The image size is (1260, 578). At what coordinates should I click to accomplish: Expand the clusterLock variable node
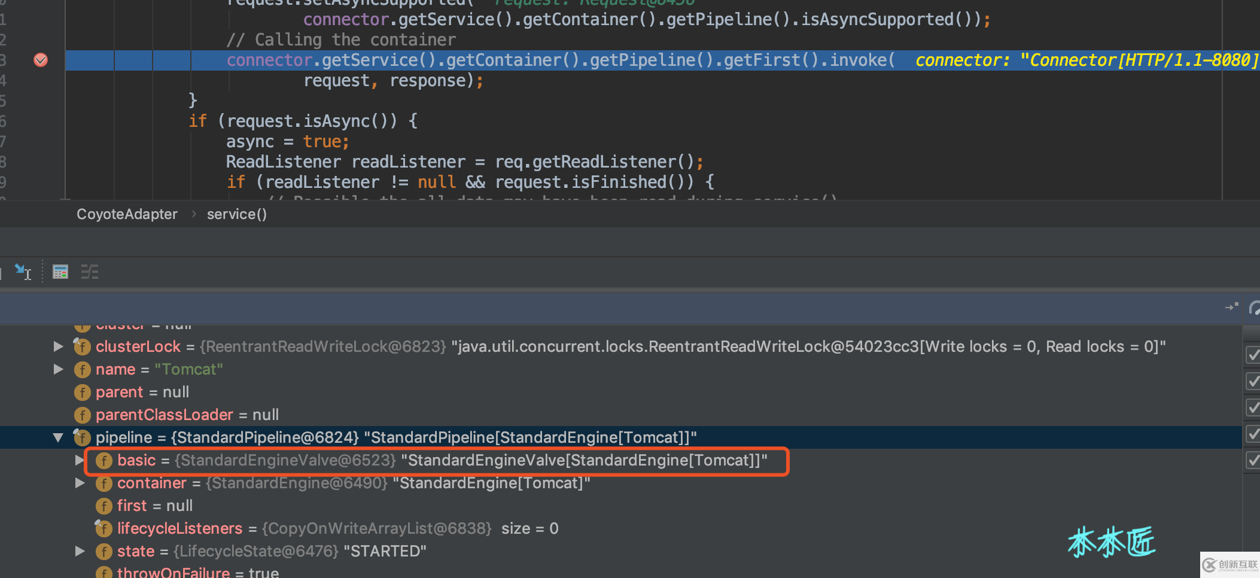58,346
